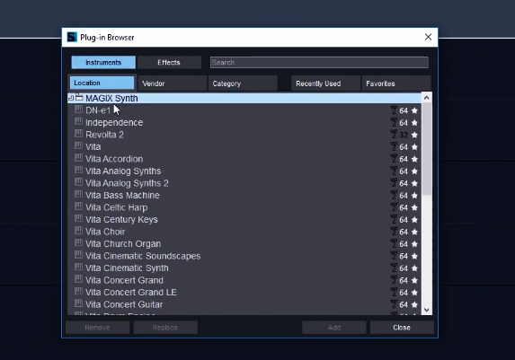515x360 pixels.
Task: Click the keyboard icon beside Vita Accordion
Action: coord(78,158)
